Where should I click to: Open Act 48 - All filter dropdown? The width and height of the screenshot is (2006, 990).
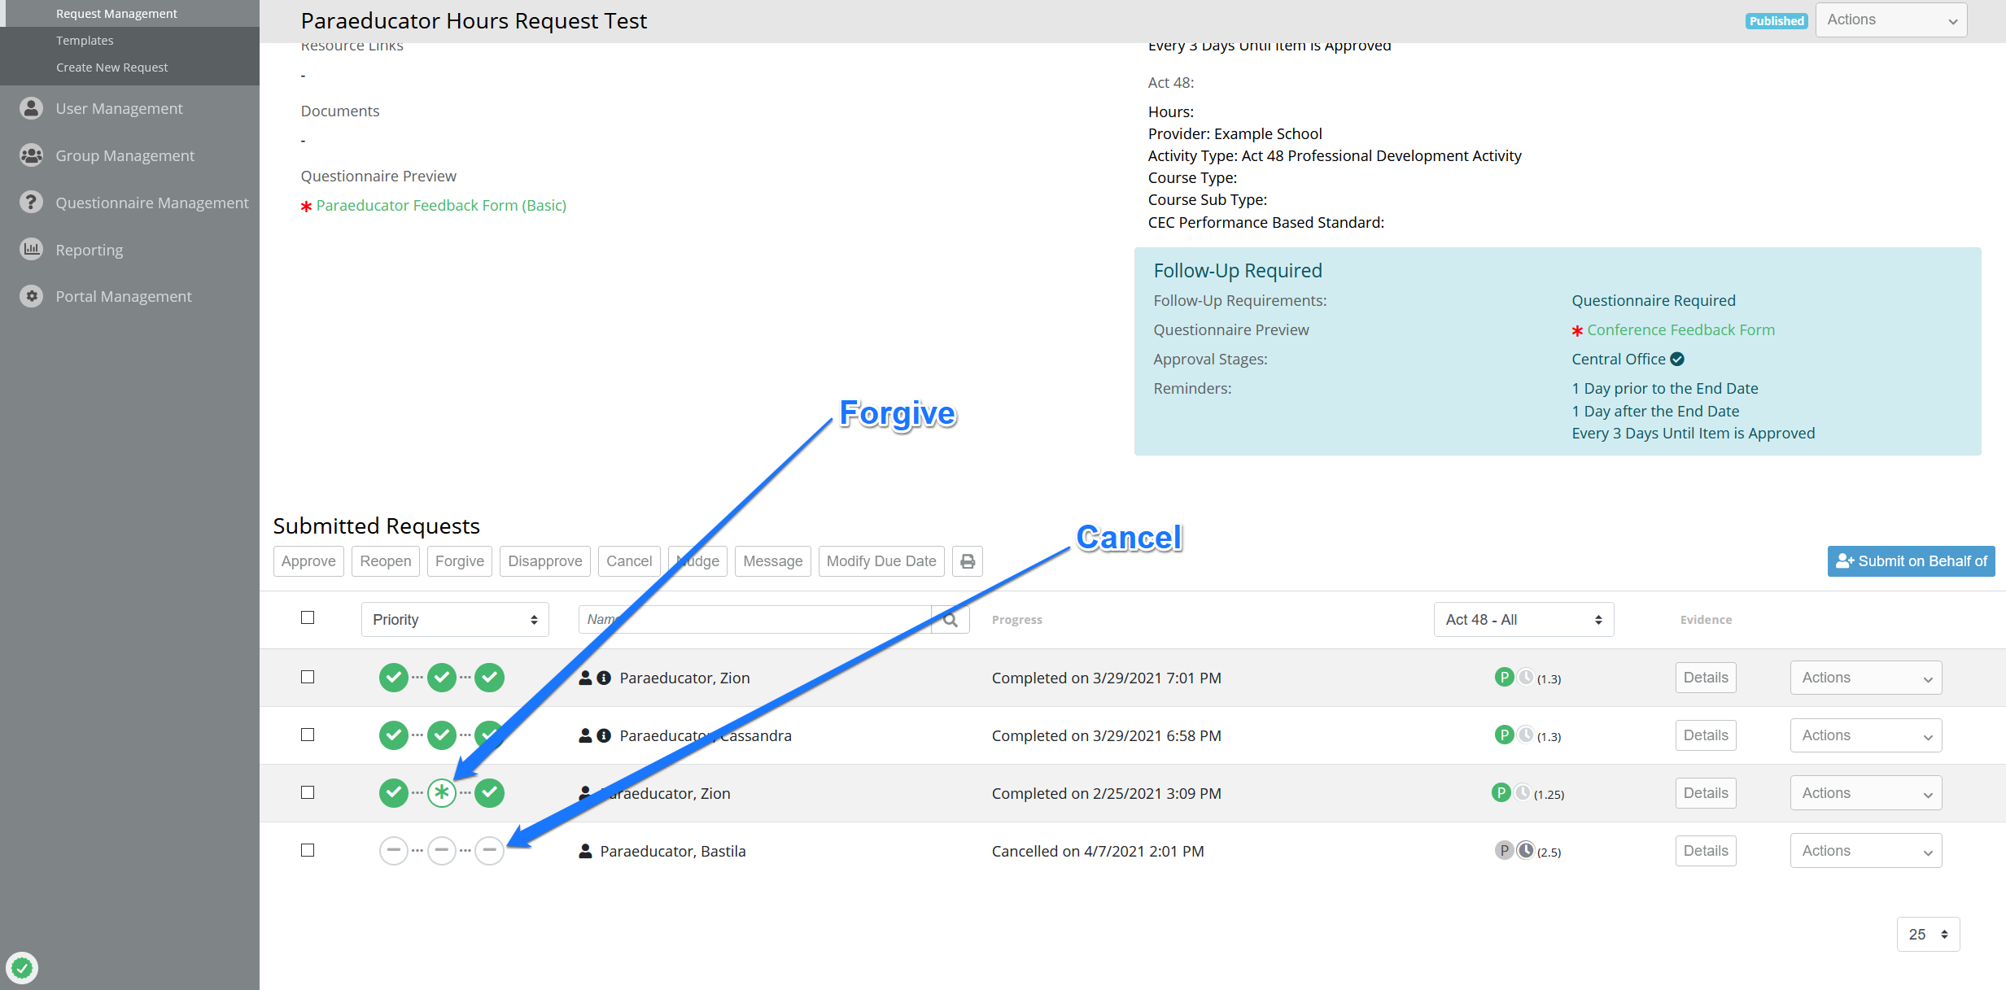[x=1523, y=620]
